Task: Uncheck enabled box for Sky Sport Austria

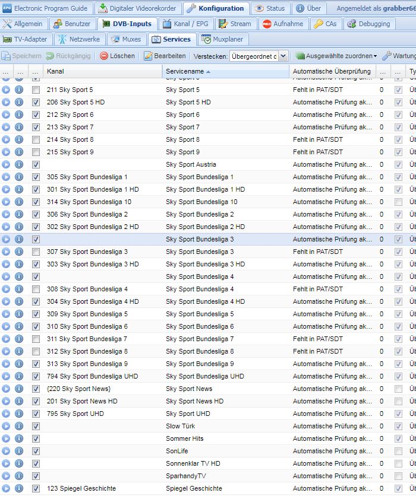Action: (x=36, y=164)
